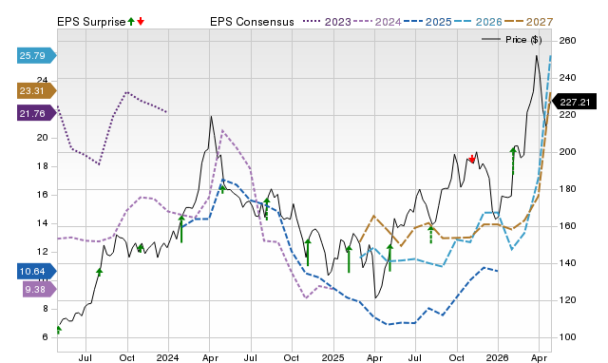Select the EPS Consensus legend label

252,22
